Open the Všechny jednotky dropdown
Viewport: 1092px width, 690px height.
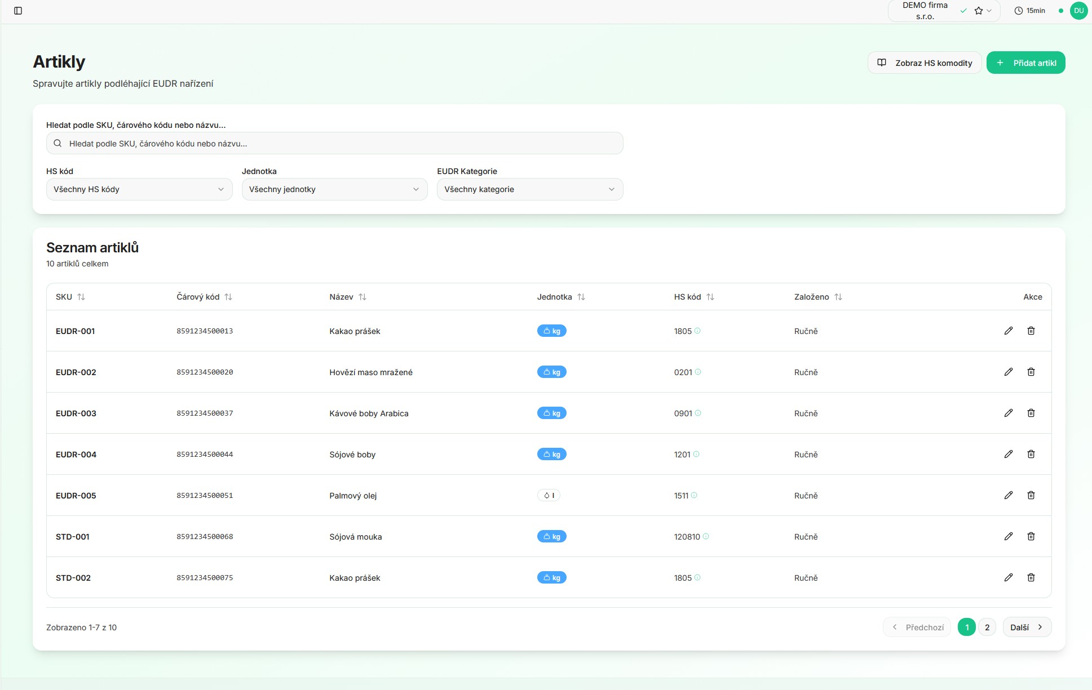coord(334,189)
